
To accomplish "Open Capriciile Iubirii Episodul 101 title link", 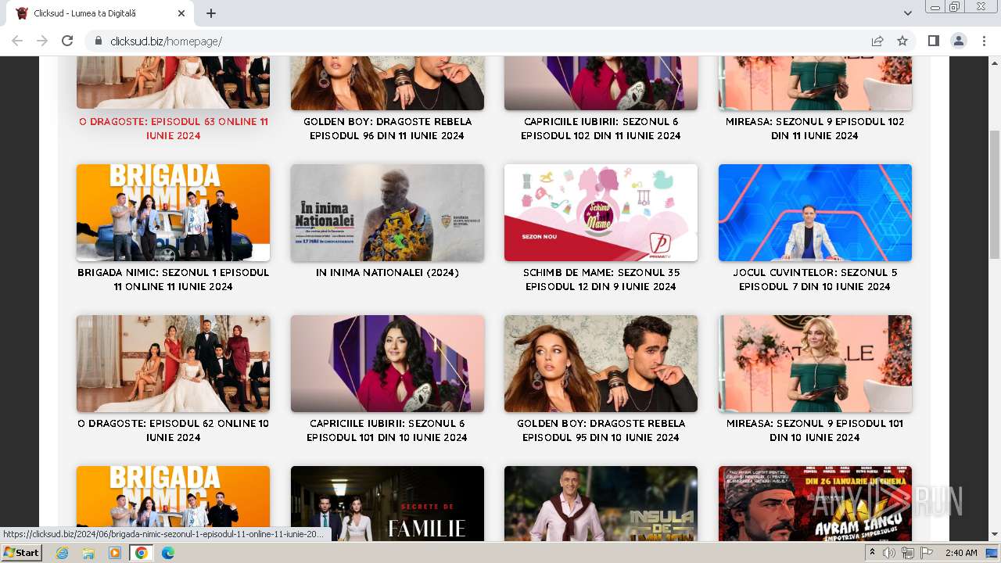I will coord(387,431).
